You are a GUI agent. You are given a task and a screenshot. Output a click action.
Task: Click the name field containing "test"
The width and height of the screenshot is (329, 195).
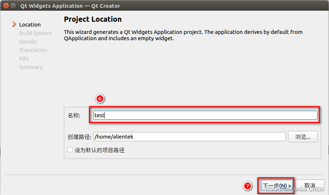click(x=205, y=115)
